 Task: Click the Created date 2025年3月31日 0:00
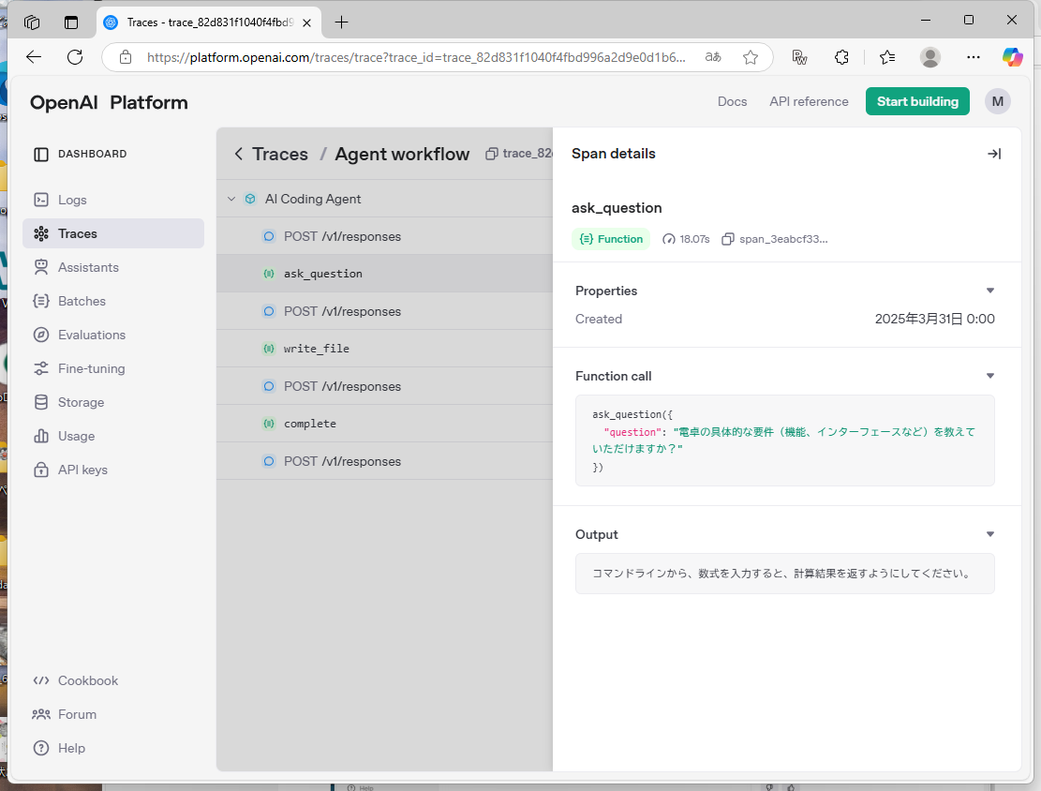click(x=934, y=319)
